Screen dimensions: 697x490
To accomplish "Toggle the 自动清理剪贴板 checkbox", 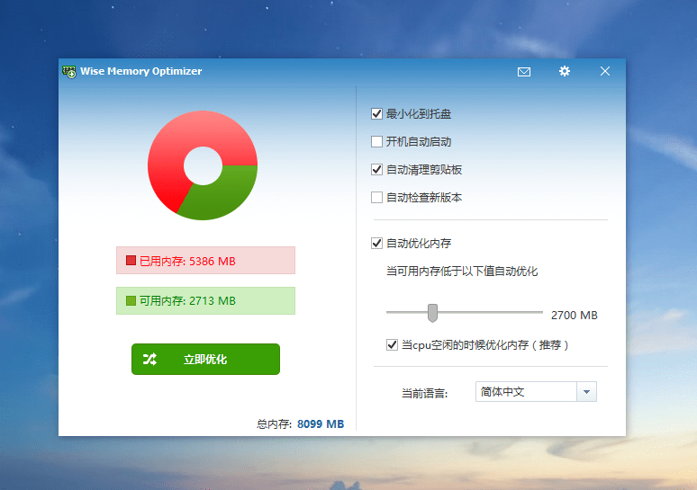I will click(x=377, y=170).
